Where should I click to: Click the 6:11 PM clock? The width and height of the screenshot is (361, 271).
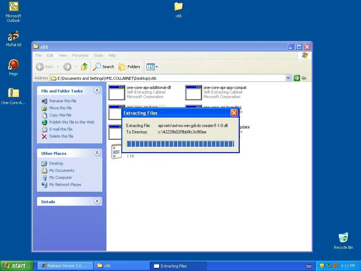(348, 266)
